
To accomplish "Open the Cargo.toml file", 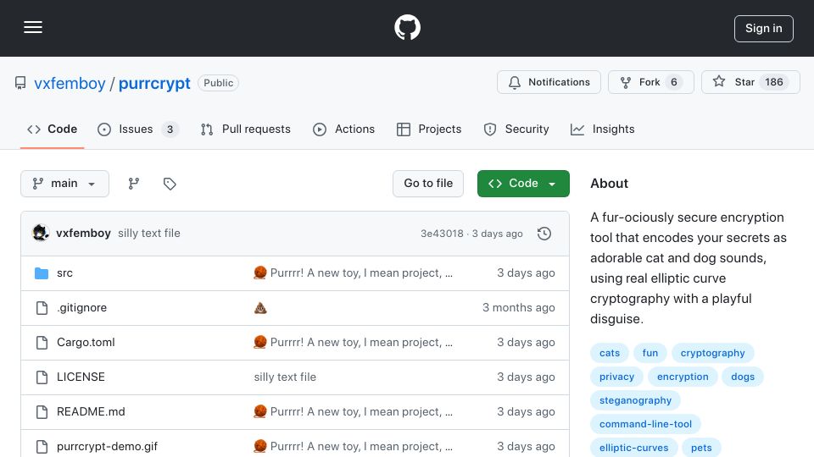I will tap(86, 343).
